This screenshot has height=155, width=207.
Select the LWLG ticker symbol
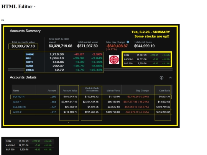coord(30,70)
